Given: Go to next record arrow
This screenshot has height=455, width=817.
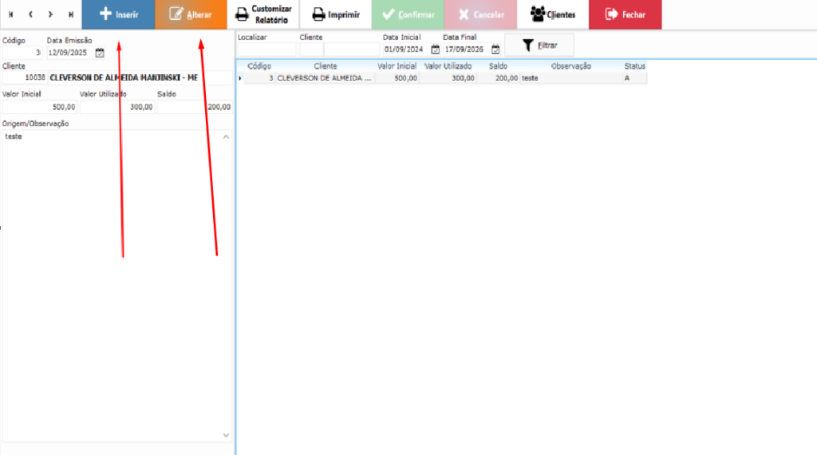Looking at the screenshot, I should [x=50, y=14].
